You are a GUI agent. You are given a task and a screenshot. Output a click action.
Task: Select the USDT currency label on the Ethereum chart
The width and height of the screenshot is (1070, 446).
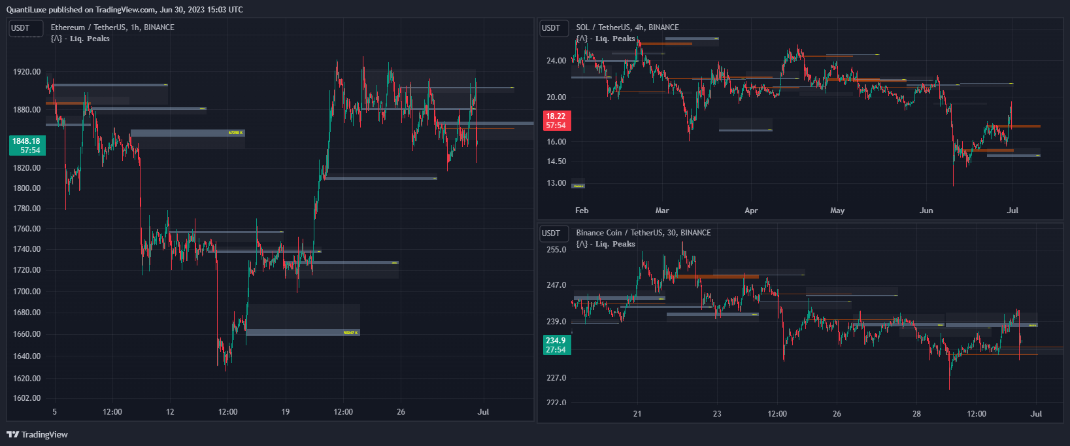(25, 28)
